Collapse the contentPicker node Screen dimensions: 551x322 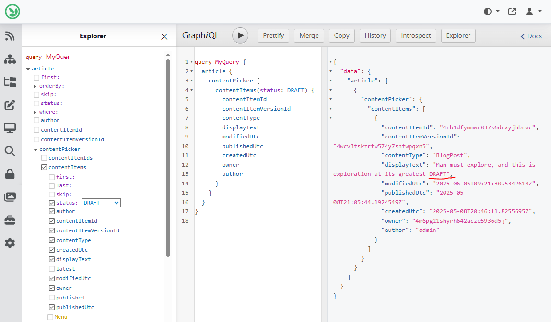coord(36,149)
